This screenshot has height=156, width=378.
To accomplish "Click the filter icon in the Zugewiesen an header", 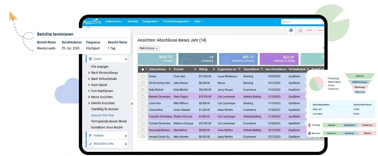I will (239, 69).
